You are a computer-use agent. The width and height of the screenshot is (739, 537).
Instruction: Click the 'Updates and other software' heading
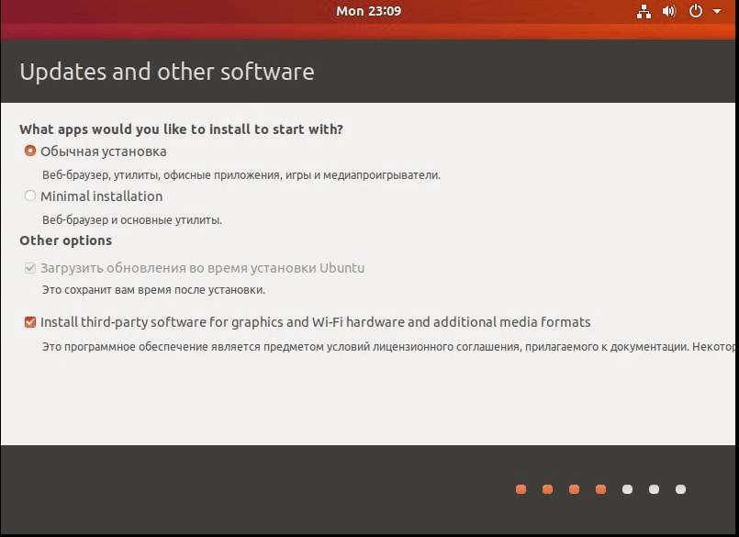coord(167,73)
